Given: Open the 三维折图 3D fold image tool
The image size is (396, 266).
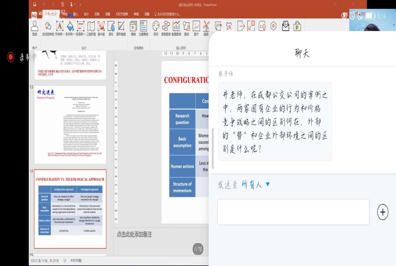Looking at the screenshot, I should [91, 27].
